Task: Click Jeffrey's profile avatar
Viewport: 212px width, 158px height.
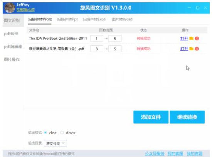Action: [x=10, y=8]
